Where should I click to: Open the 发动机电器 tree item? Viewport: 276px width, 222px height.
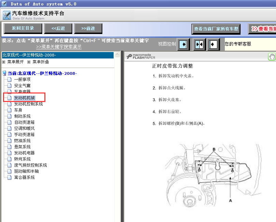click(x=25, y=153)
